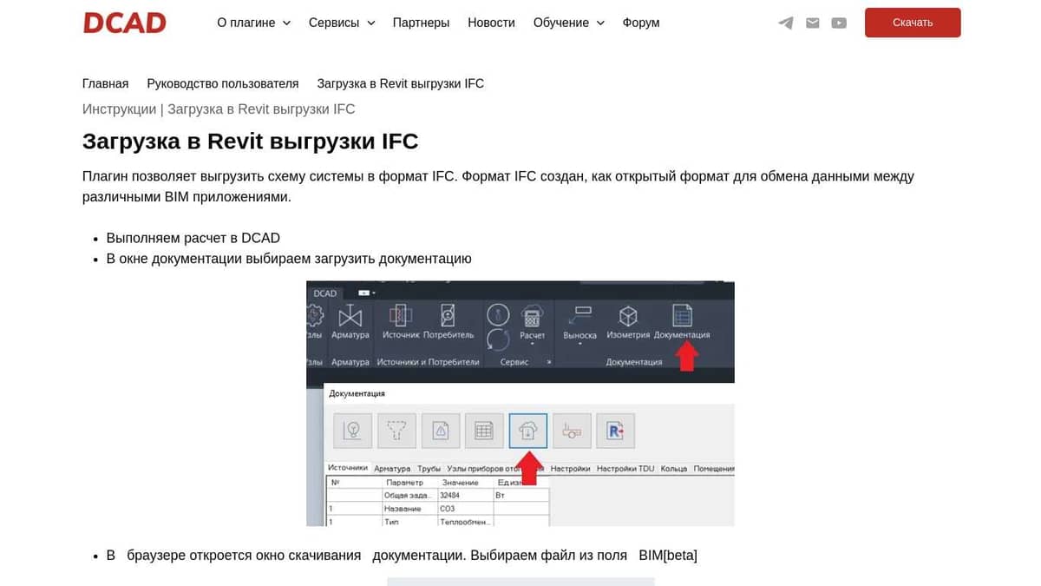
Task: Open the Telegram icon in the header
Action: [785, 23]
